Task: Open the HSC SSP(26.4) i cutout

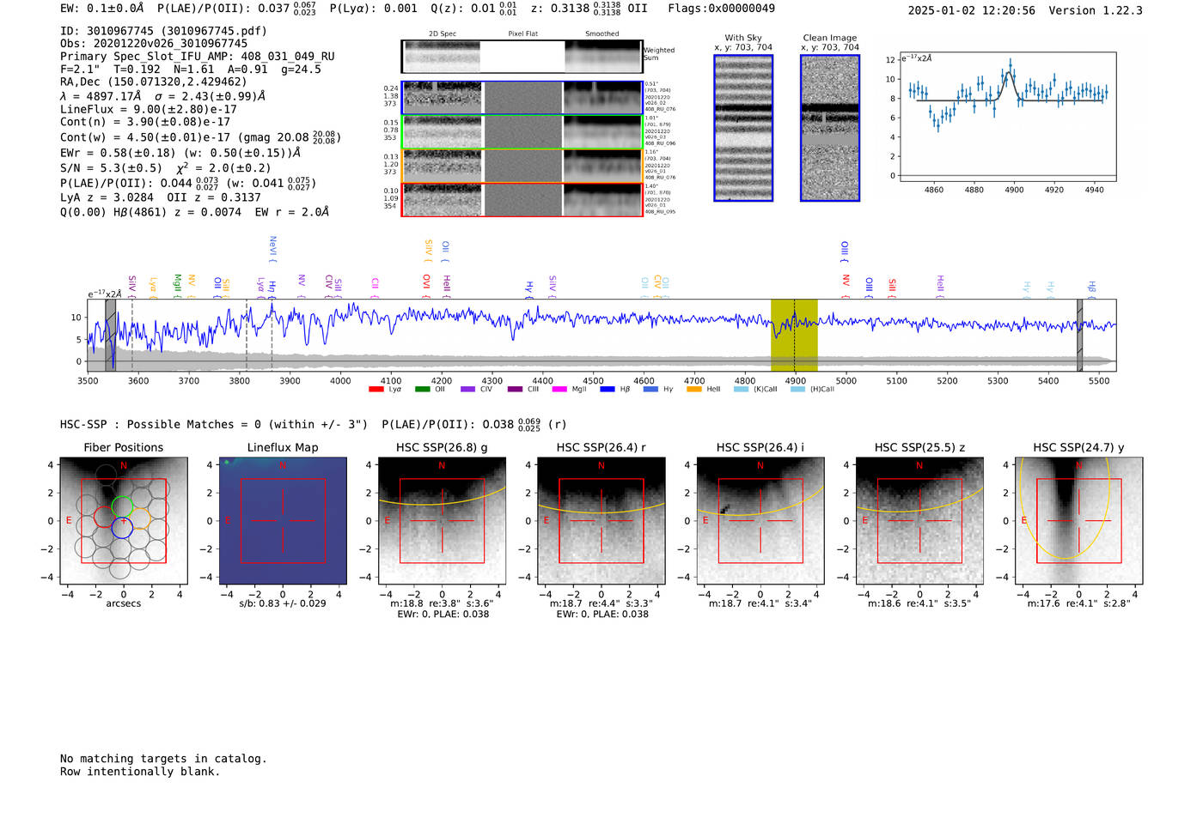Action: point(760,521)
